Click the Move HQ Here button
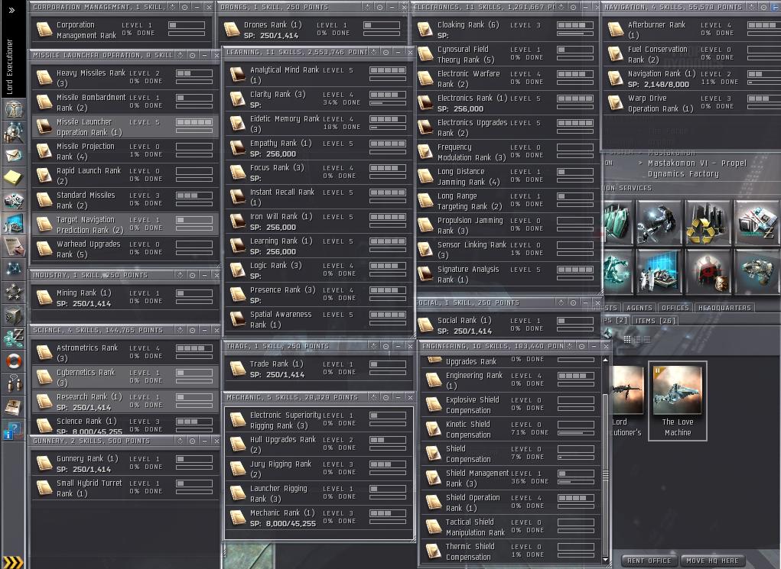Image resolution: width=781 pixels, height=569 pixels. coord(712,561)
